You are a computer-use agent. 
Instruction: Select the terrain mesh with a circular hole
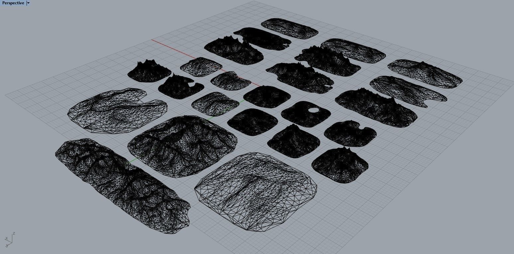[306, 114]
